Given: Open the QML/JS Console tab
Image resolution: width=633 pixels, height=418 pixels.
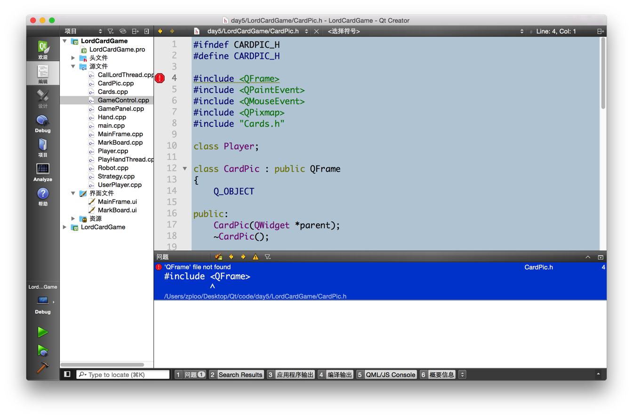Looking at the screenshot, I should coord(386,375).
